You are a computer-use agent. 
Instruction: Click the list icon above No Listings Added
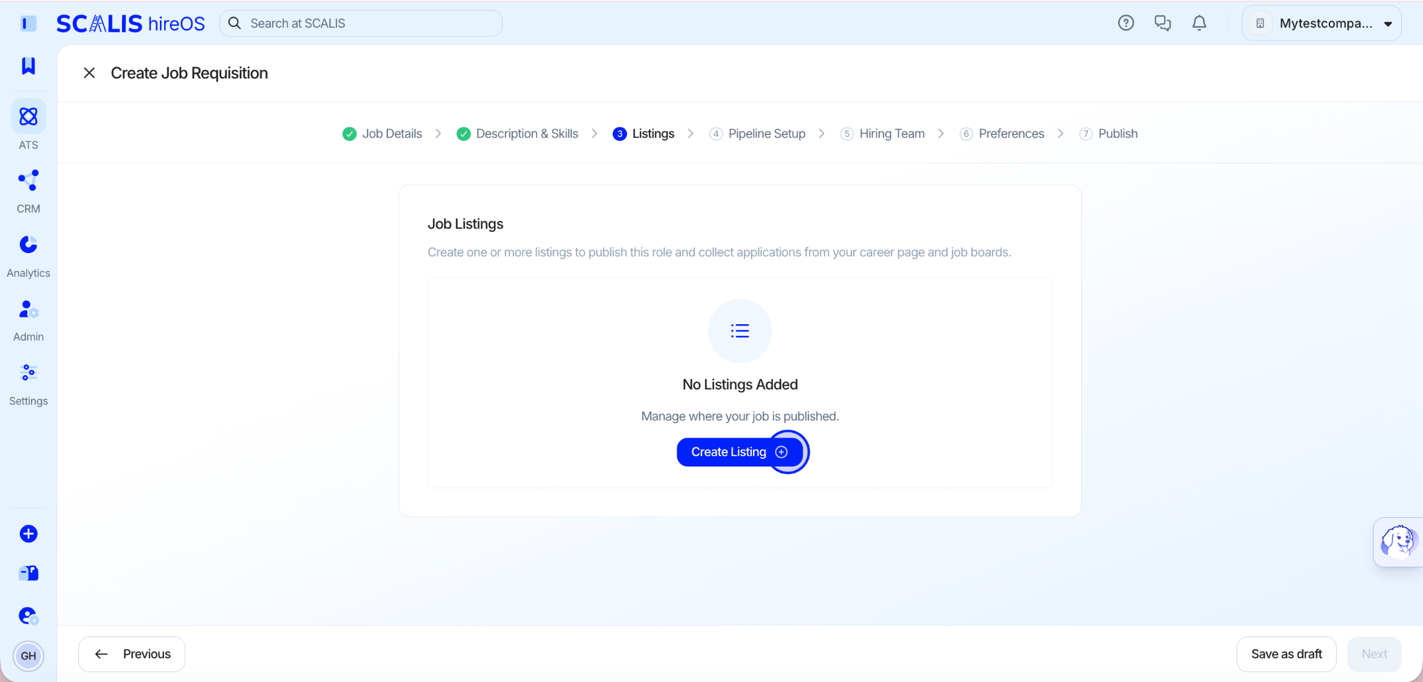pos(740,331)
